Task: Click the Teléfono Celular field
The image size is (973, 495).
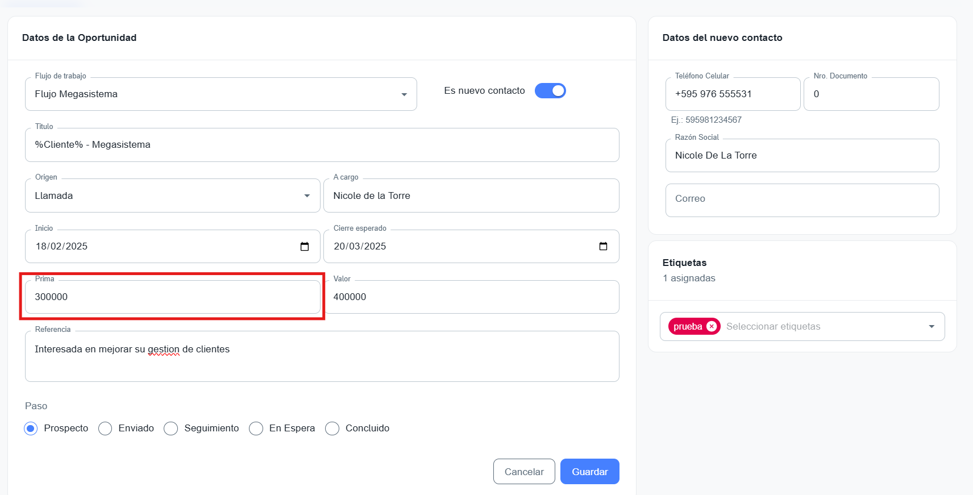Action: pyautogui.click(x=732, y=94)
